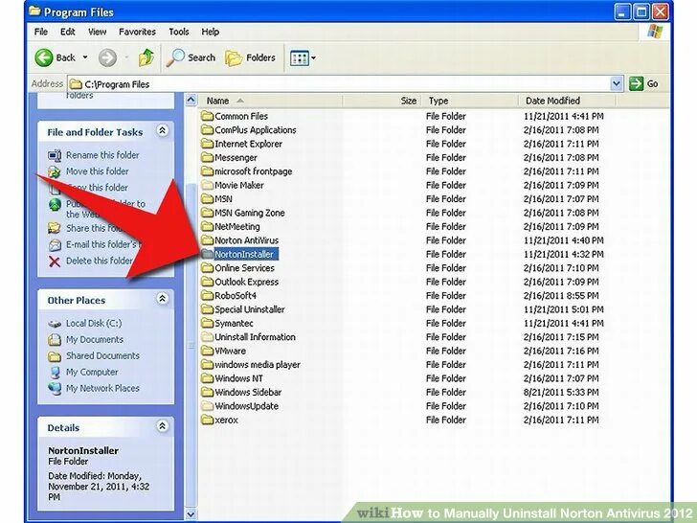
Task: Open the File menu
Action: (x=41, y=32)
